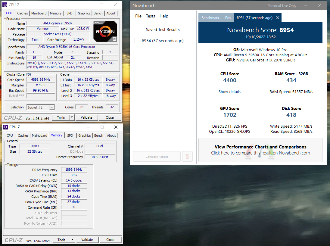Image resolution: width=330 pixels, height=246 pixels.
Task: Minimize the Novabench window
Action: coord(306,5)
